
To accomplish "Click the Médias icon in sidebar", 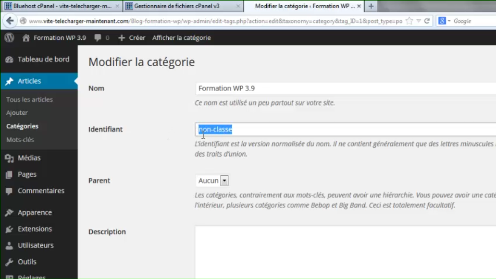I will [x=9, y=158].
